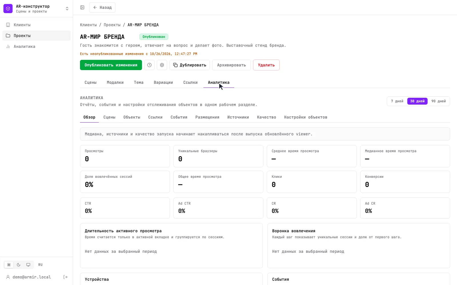The image size is (457, 285).
Task: Open the Сцены analytics sub-tab
Action: [x=109, y=117]
